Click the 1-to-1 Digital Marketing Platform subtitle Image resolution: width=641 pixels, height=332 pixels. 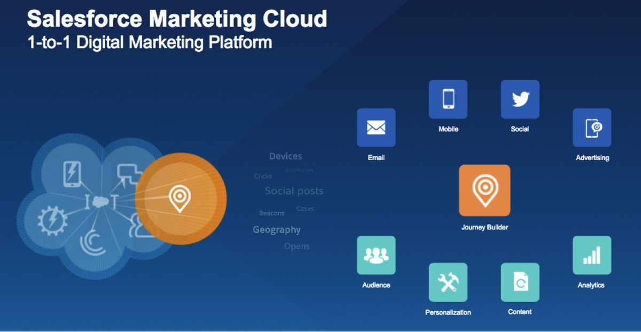(x=150, y=42)
